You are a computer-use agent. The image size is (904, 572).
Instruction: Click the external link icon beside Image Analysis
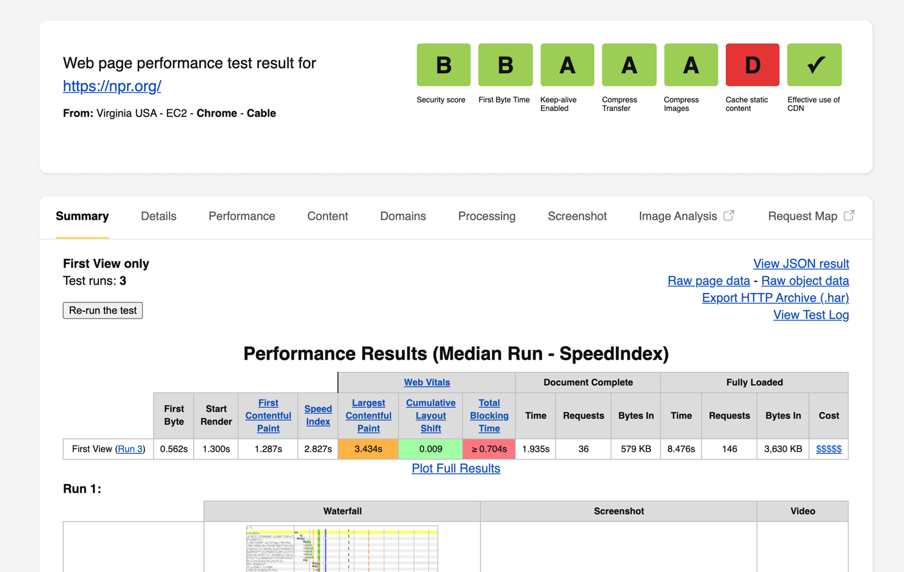click(729, 215)
